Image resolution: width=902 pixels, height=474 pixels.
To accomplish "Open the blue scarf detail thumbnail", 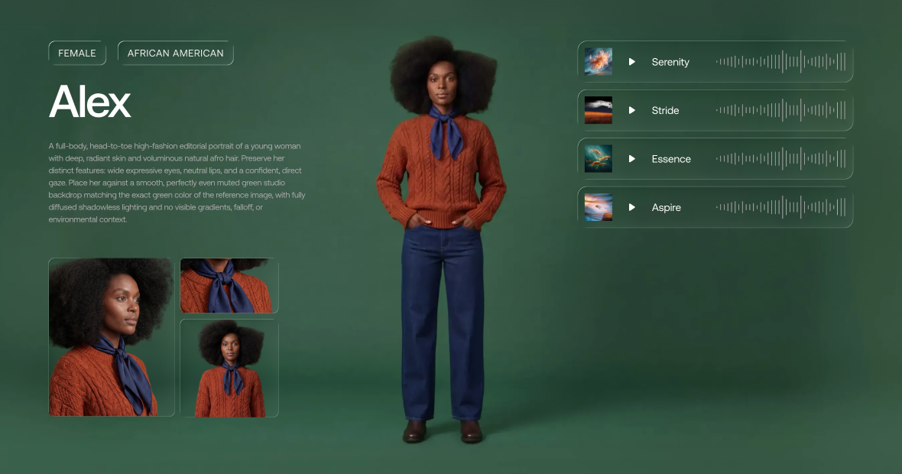I will (x=229, y=286).
